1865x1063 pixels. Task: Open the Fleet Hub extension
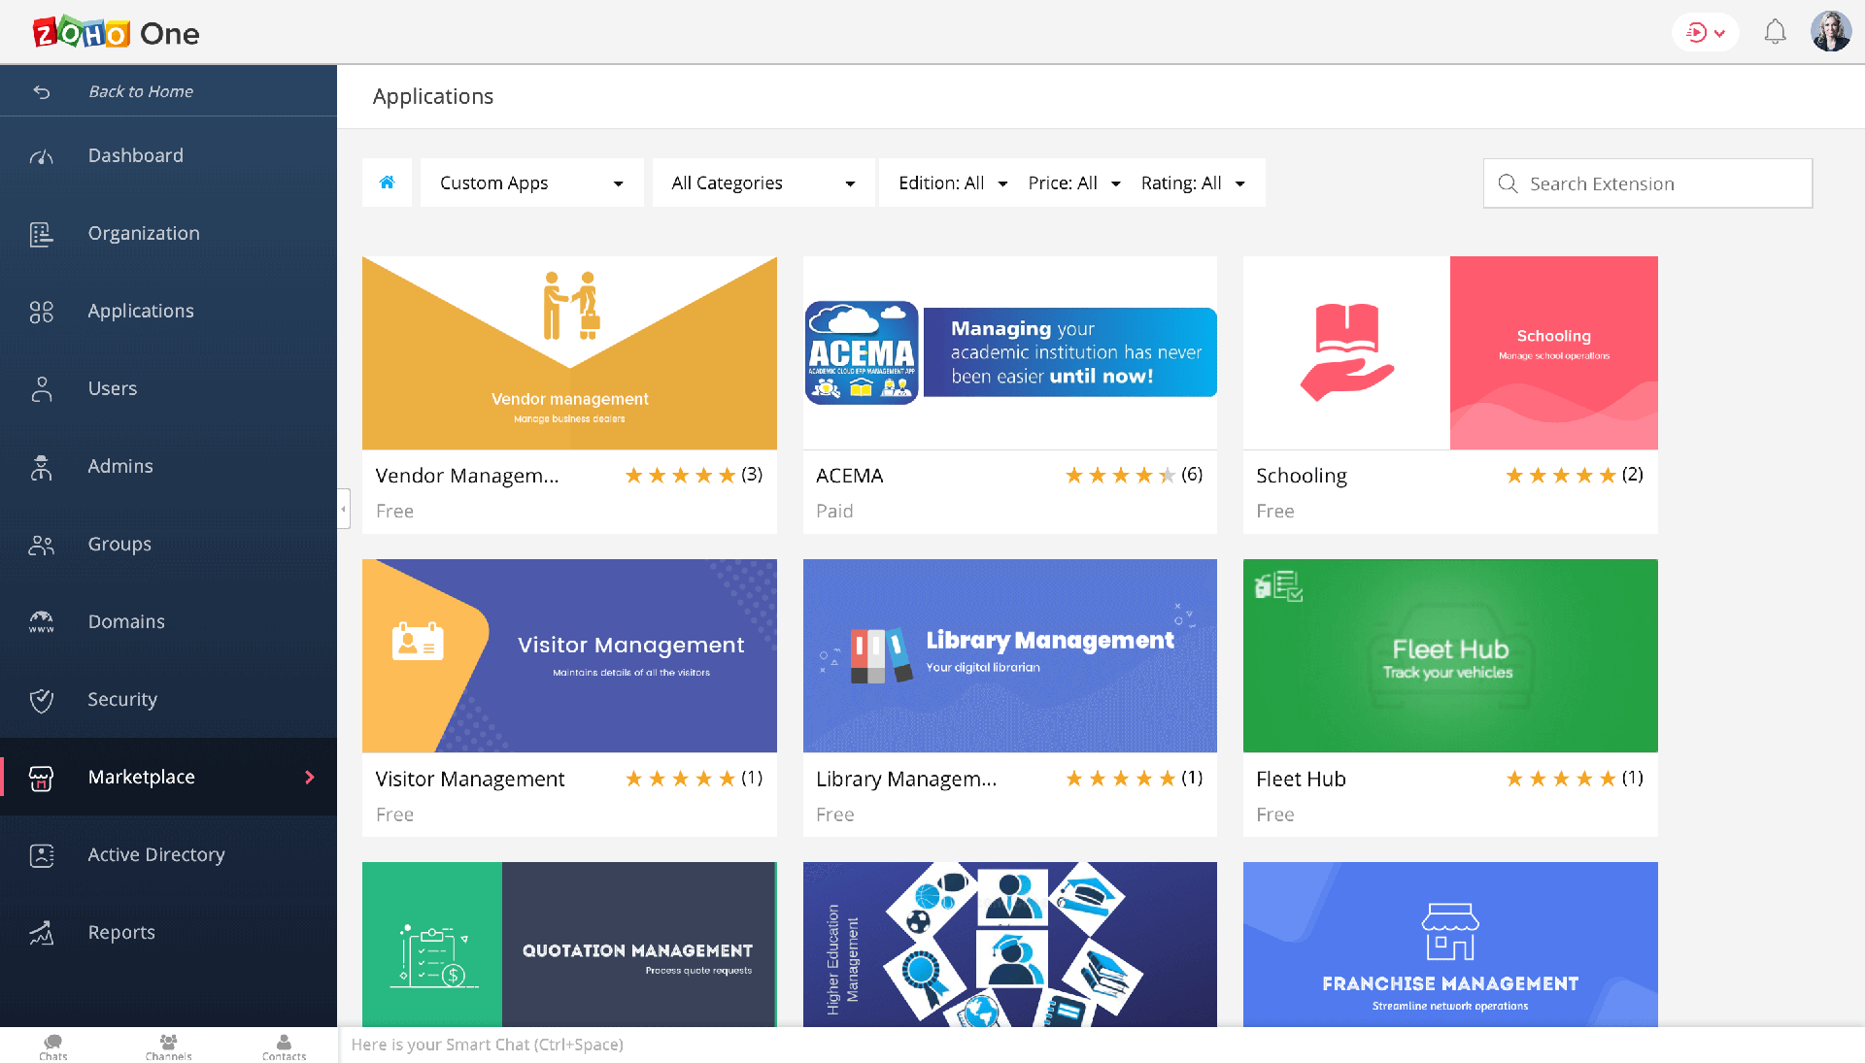[1450, 655]
